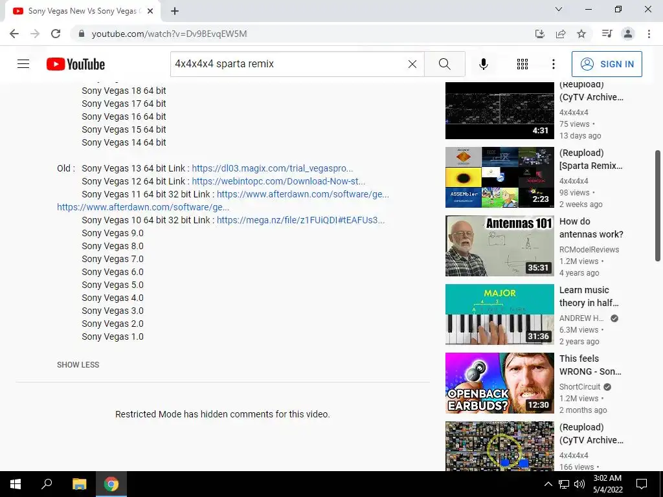Open the Windows Start menu

click(x=16, y=484)
